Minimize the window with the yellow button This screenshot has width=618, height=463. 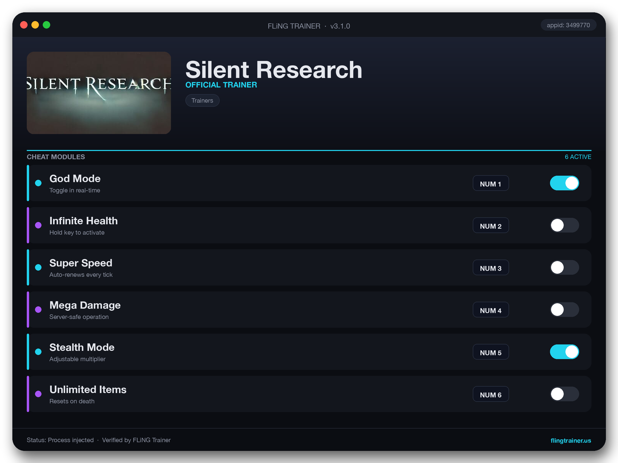pos(35,25)
